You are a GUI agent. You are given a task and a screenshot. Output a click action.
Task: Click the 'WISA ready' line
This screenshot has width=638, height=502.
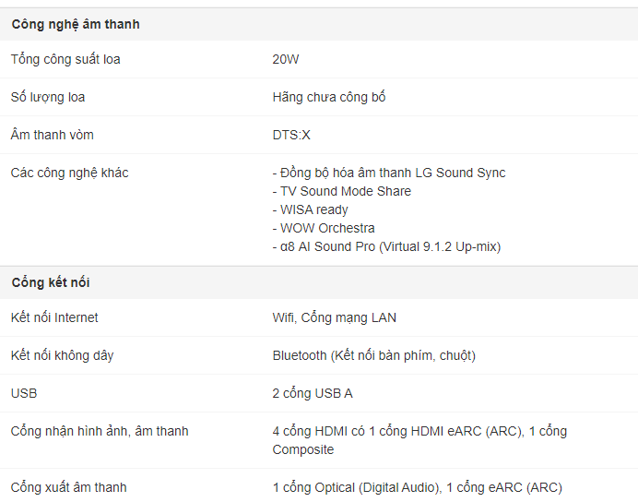(x=311, y=209)
